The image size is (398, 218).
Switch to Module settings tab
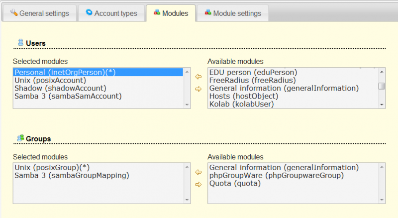233,13
